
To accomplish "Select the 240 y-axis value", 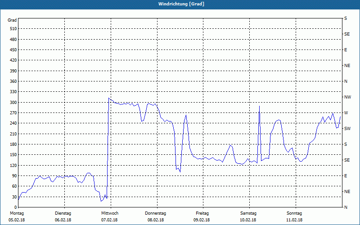I will (x=13, y=123).
